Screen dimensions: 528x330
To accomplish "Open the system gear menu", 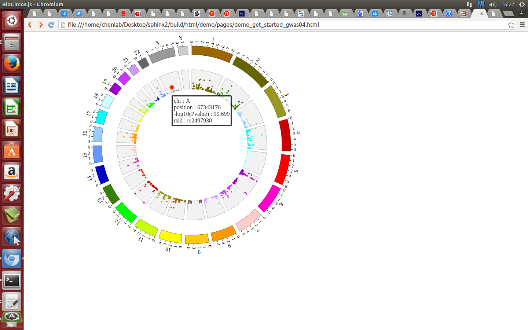I will click(522, 4).
